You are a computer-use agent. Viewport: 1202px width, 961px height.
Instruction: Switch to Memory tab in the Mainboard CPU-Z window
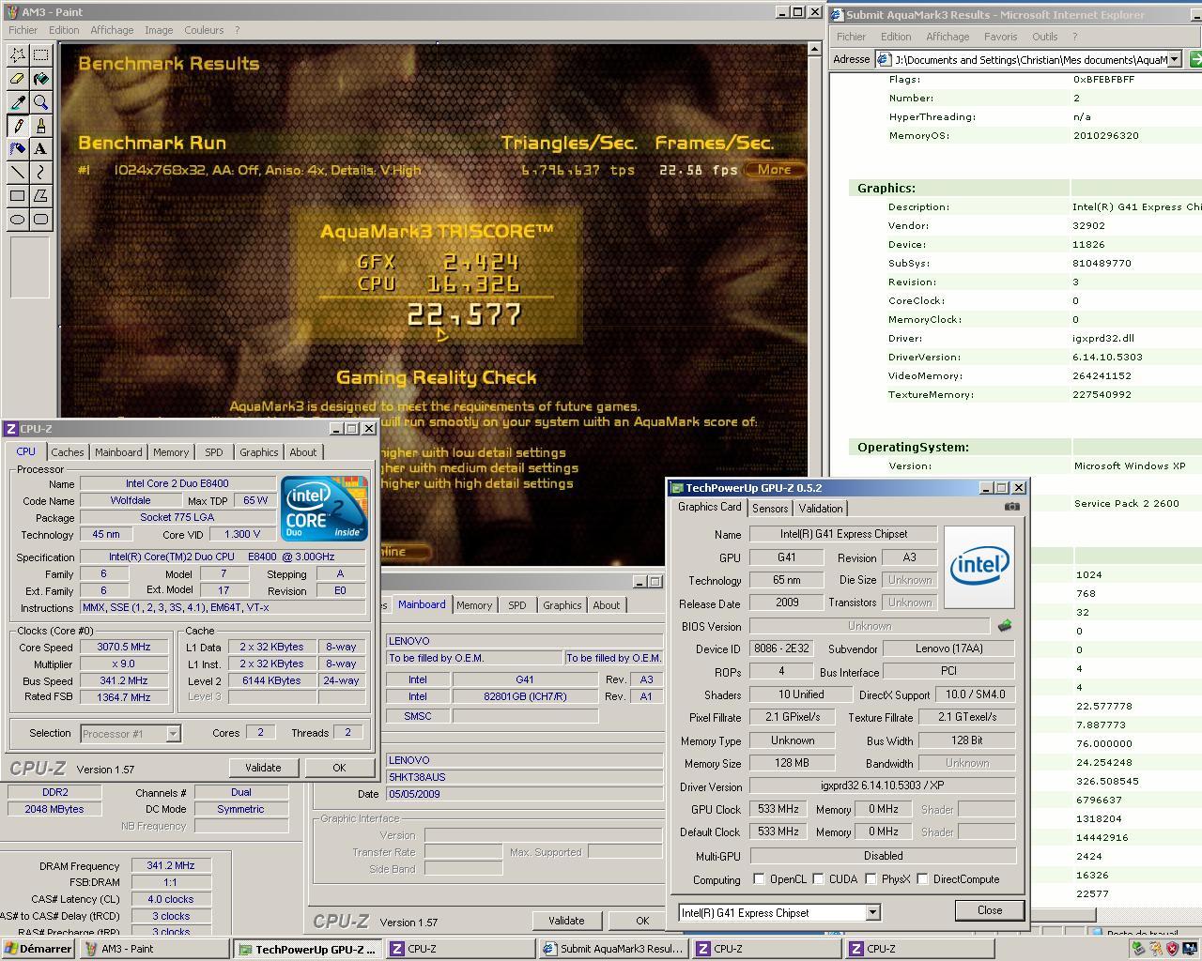474,605
